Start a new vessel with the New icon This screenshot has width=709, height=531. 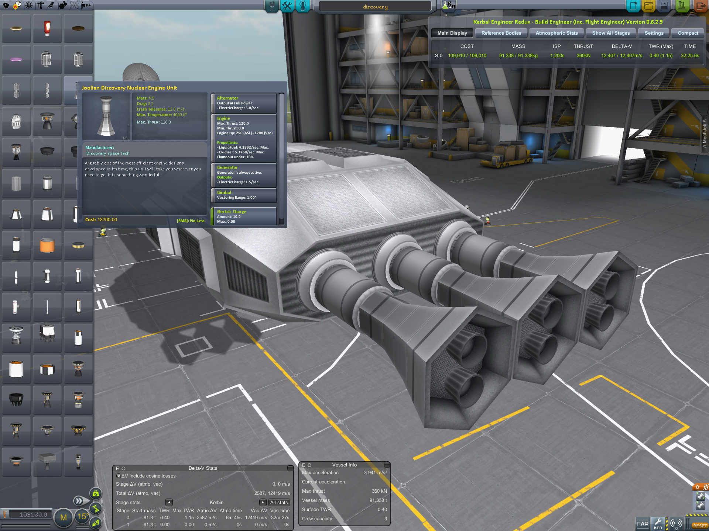pos(634,6)
